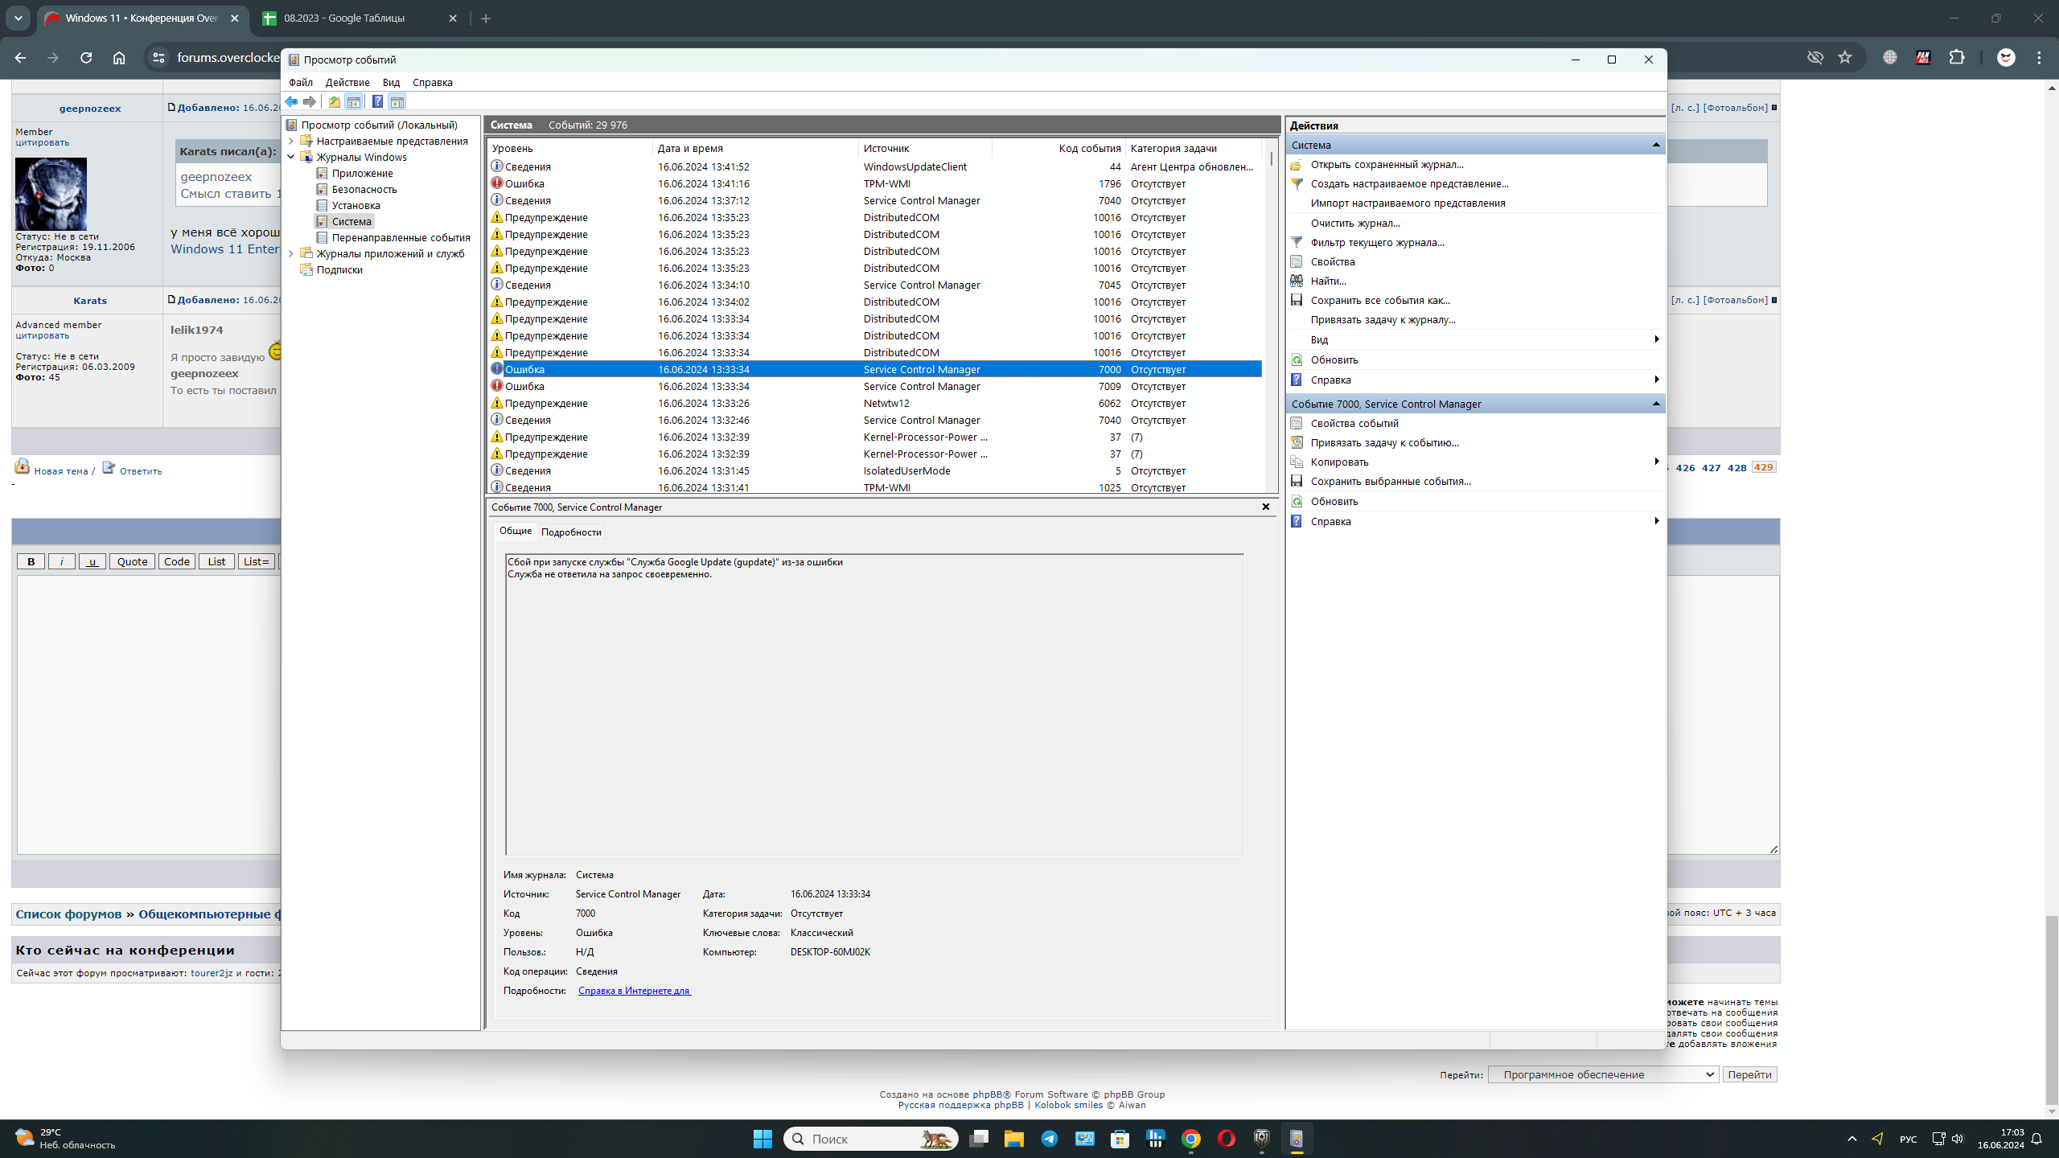
Task: Click the up-one-level folder toolbar icon
Action: (334, 102)
